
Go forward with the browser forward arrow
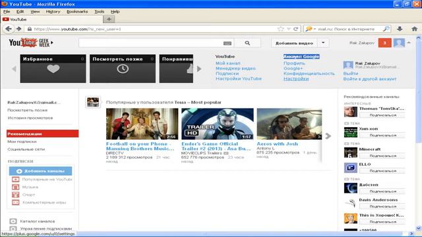[x=18, y=29]
